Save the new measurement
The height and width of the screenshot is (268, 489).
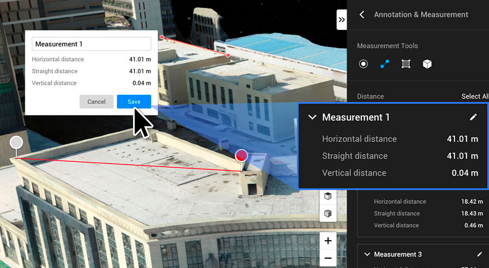[134, 102]
